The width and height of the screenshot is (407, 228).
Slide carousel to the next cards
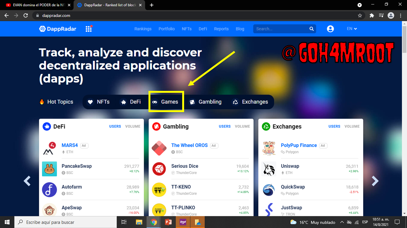375,181
